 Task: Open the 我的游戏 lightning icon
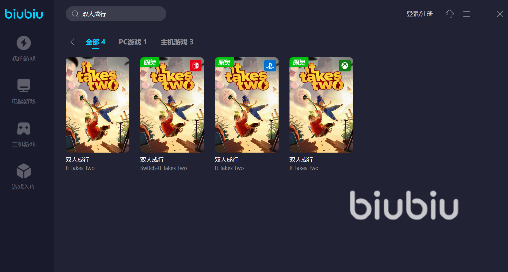24,43
